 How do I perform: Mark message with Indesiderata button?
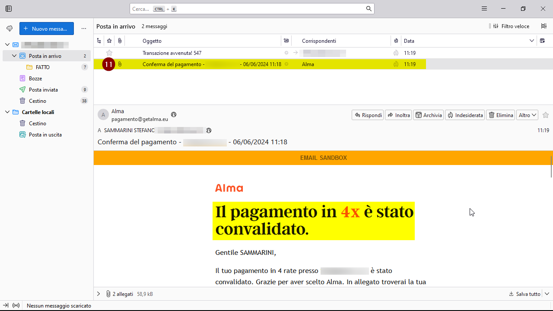click(x=465, y=115)
